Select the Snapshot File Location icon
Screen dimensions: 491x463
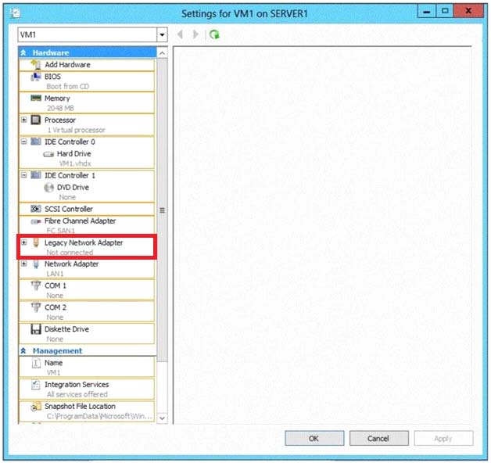[35, 407]
